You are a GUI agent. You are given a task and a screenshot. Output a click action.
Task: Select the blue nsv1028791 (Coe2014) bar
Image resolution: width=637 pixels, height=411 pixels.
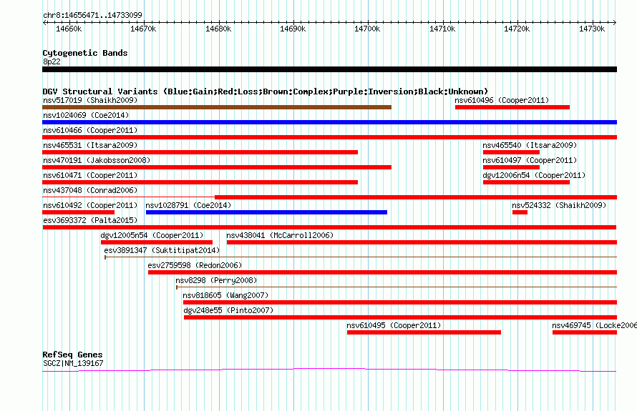(266, 212)
